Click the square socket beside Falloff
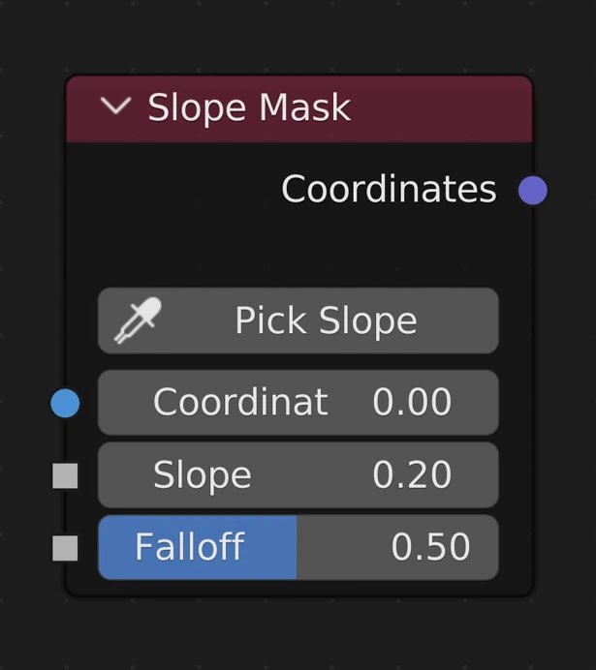This screenshot has height=670, width=596. coord(65,548)
